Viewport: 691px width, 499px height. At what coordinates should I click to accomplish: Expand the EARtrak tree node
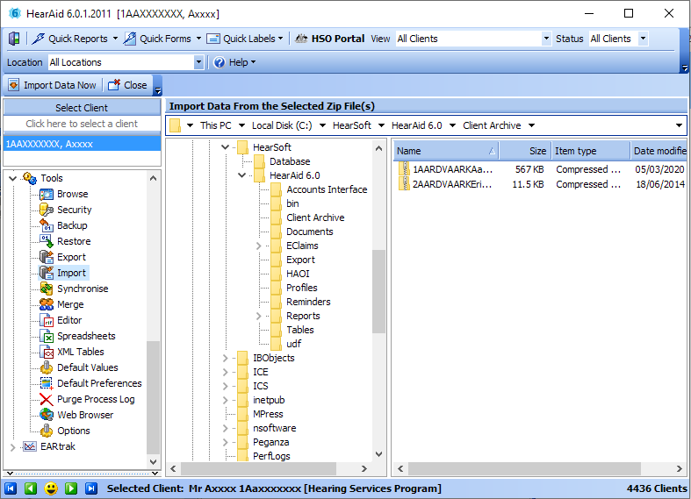pos(13,447)
